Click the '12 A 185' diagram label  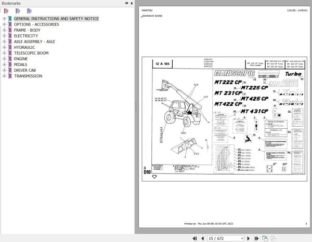tap(162, 64)
